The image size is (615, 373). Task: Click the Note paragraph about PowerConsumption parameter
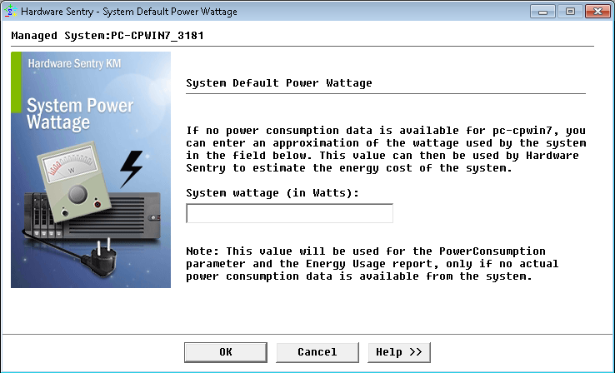365,264
